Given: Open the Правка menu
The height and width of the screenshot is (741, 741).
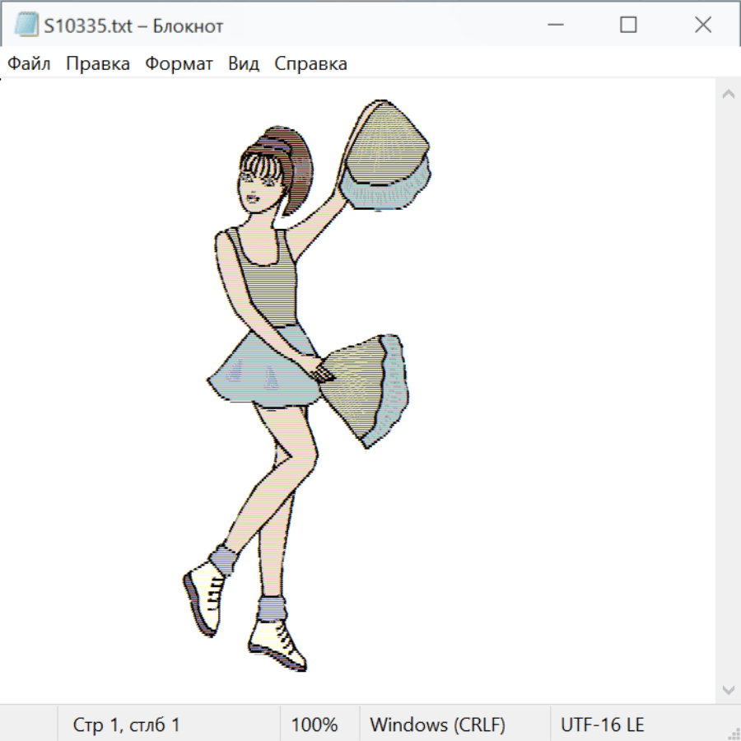Looking at the screenshot, I should click(x=97, y=63).
